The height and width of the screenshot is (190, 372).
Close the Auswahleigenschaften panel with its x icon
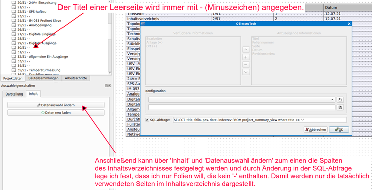[x=110, y=86]
